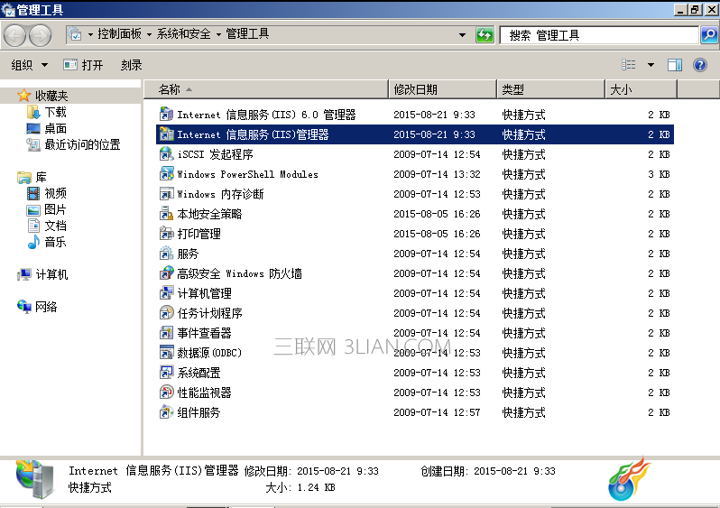
Task: Click the 计算机管理 file name
Action: pyautogui.click(x=204, y=293)
